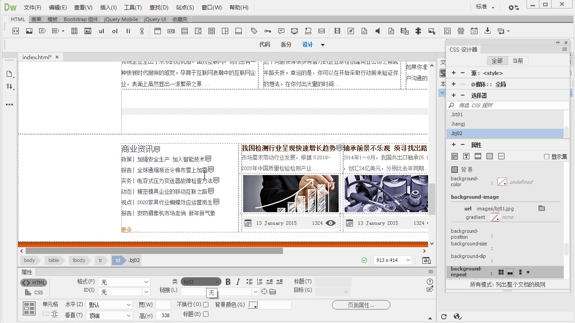The image size is (575, 323).
Task: Click the more tools ellipsis in left sidebar
Action: tap(9, 105)
